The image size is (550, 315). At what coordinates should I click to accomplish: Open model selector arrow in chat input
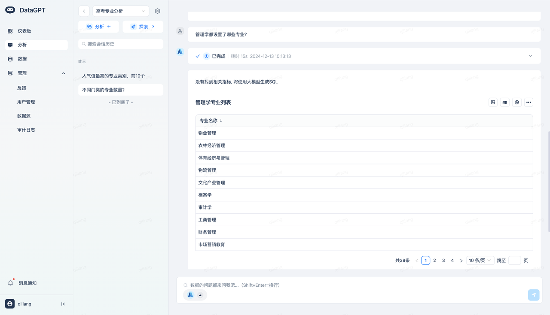coord(200,295)
